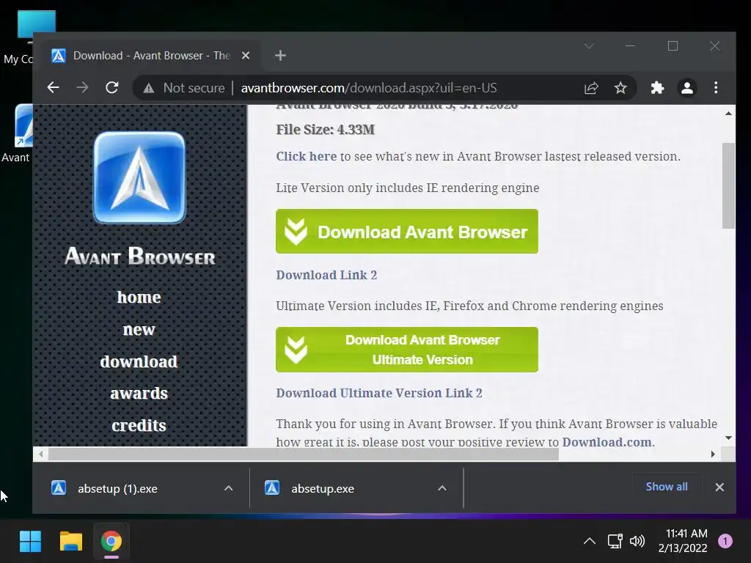
Task: Bookmark this page with the star icon
Action: tap(620, 88)
